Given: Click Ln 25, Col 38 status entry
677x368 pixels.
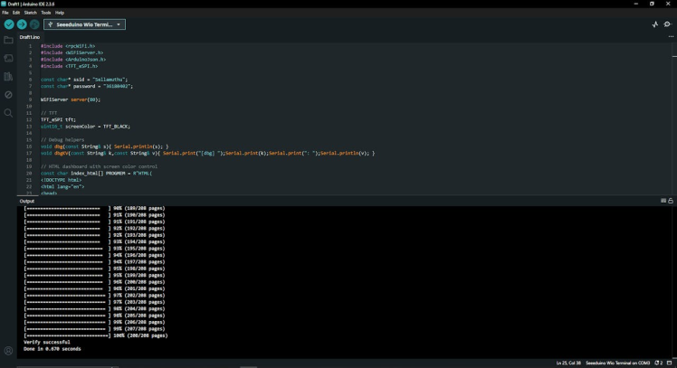Looking at the screenshot, I should [568, 363].
